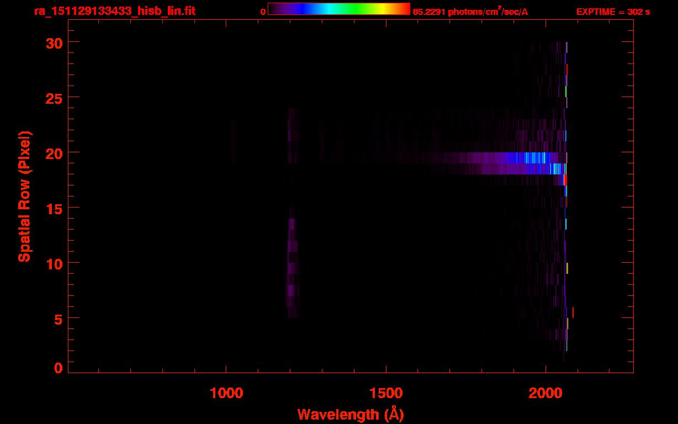Click the x-axis tick label 2000
The width and height of the screenshot is (678, 424).
(x=545, y=393)
